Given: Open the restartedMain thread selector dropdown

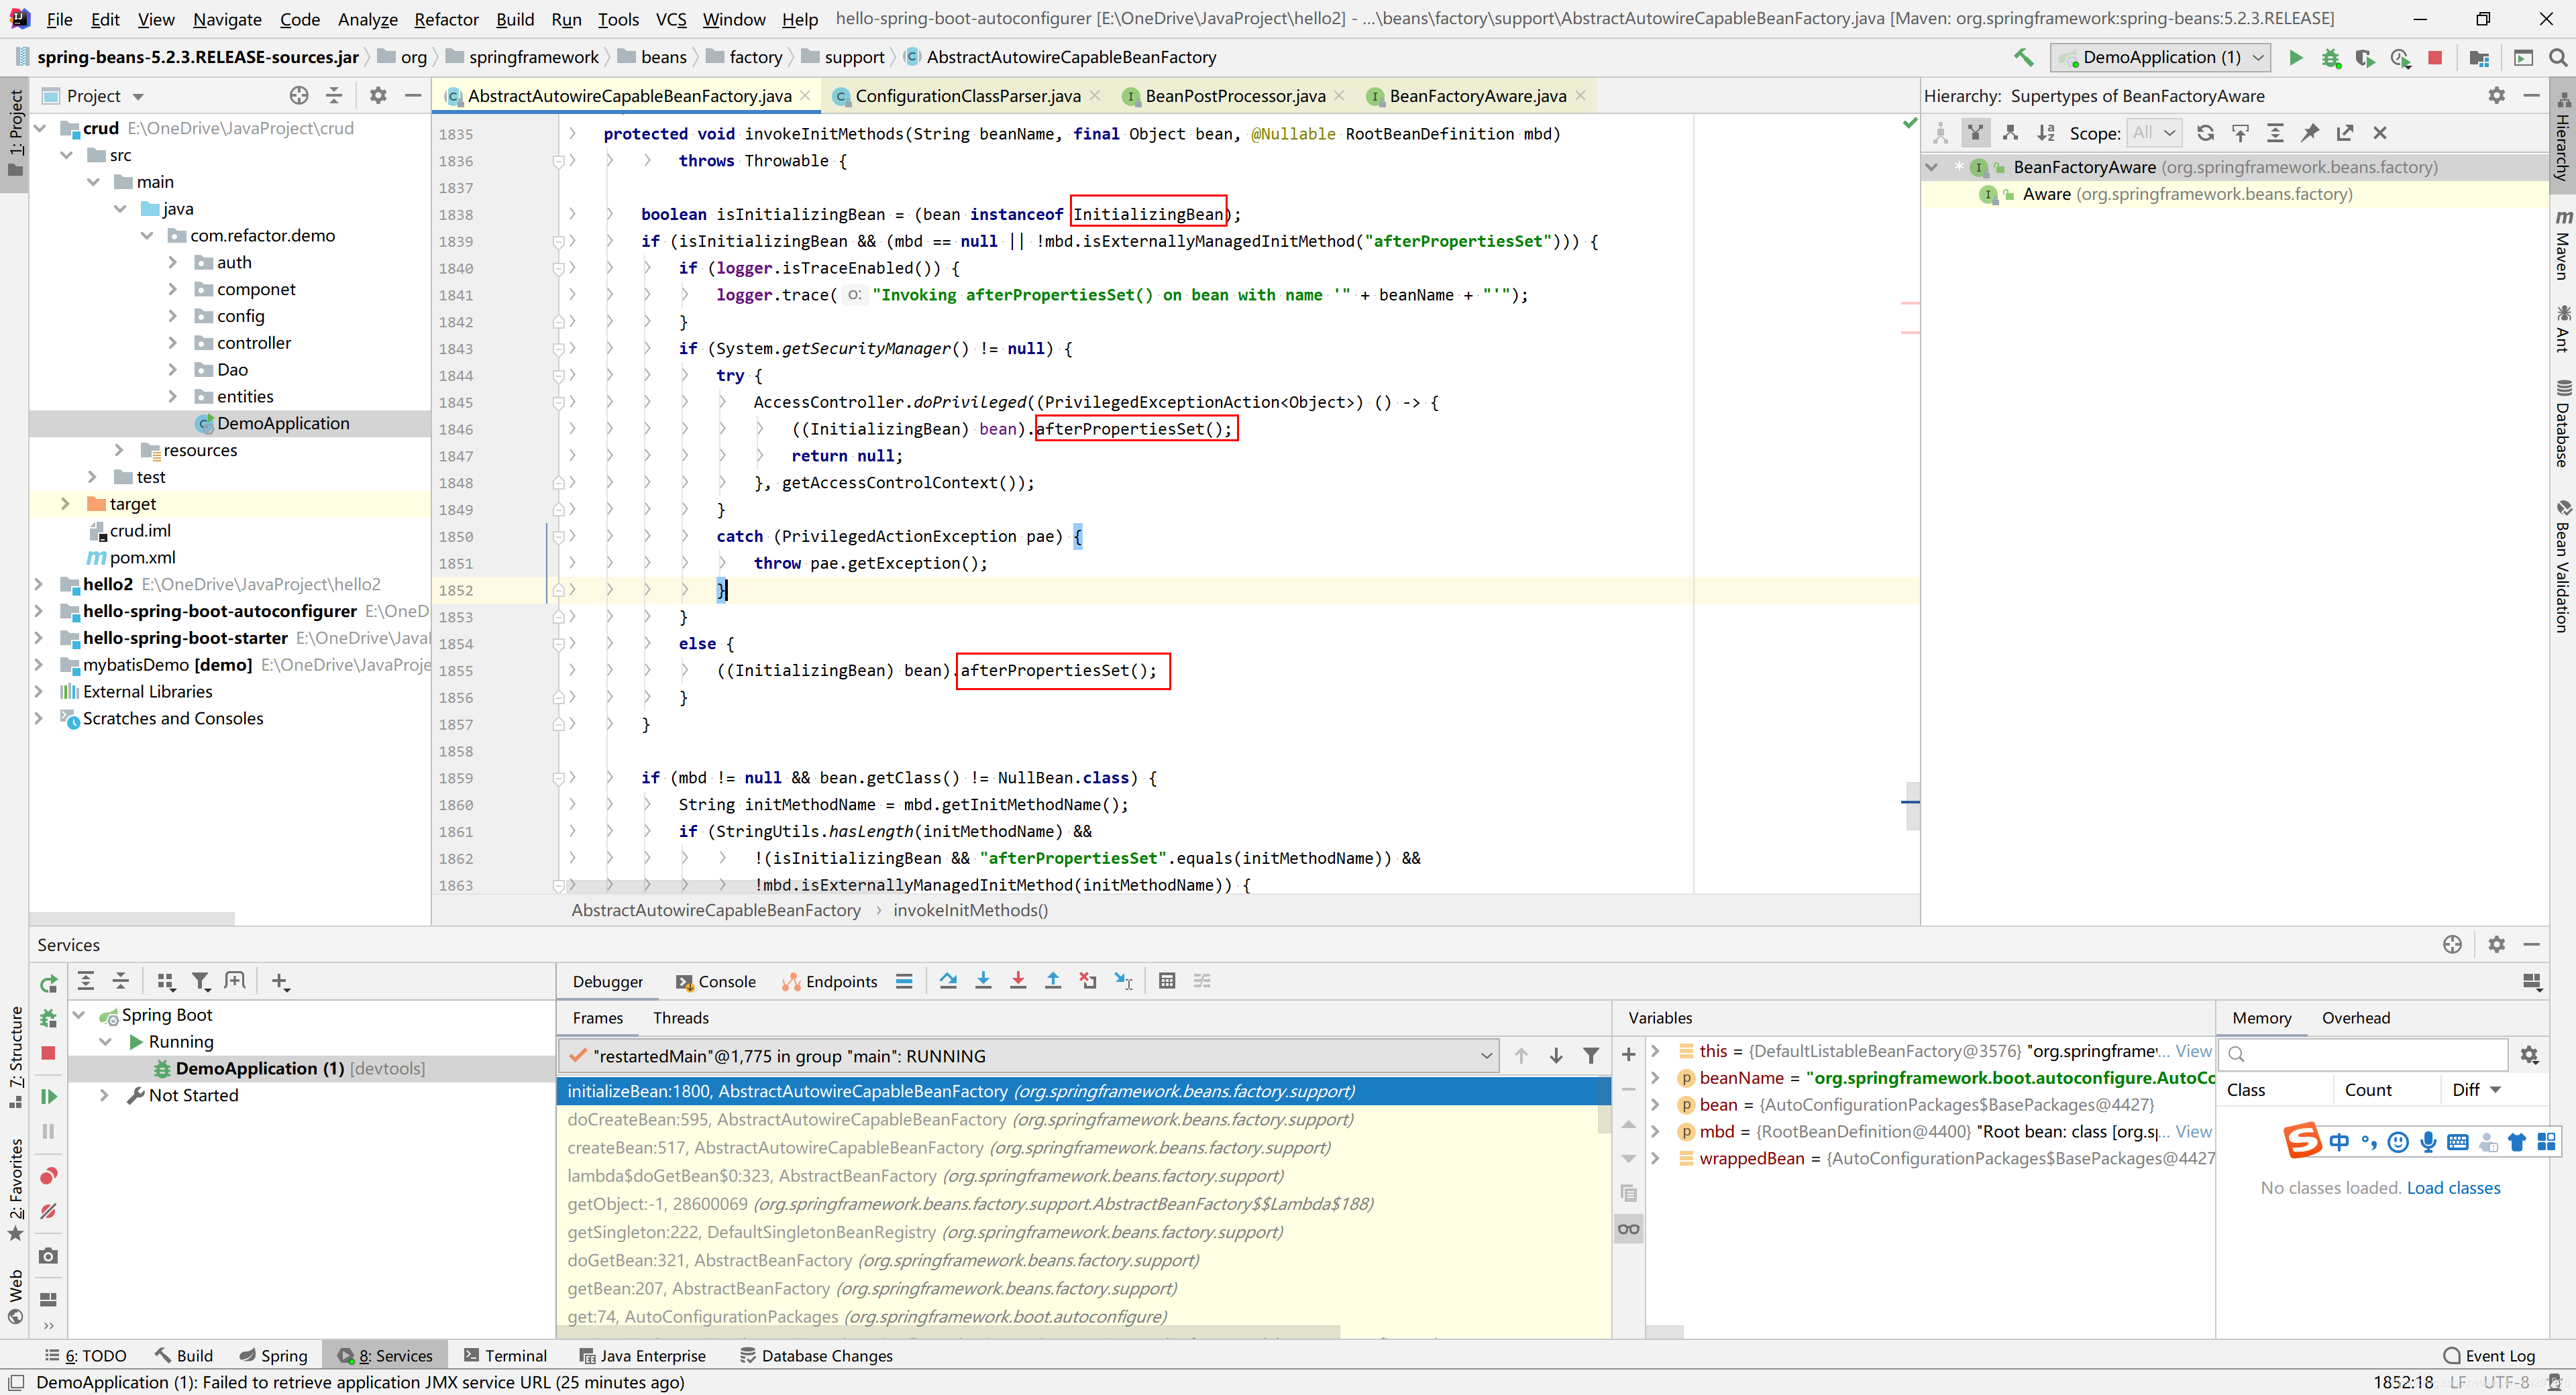Looking at the screenshot, I should pyautogui.click(x=1029, y=1056).
